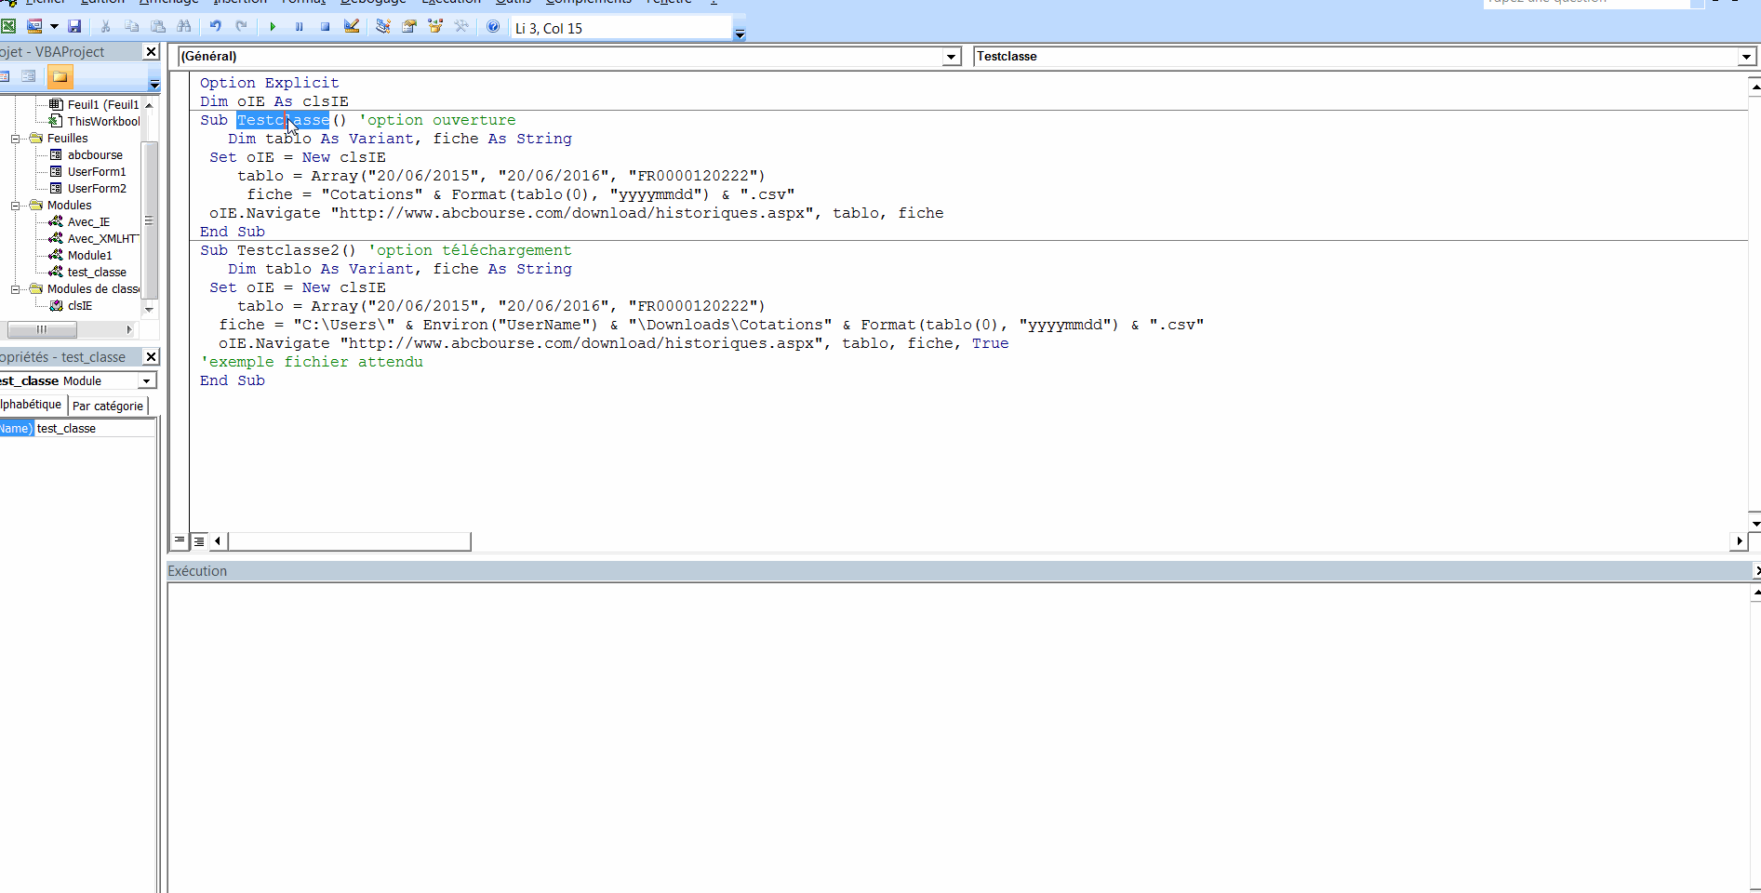Image resolution: width=1761 pixels, height=893 pixels.
Task: Select the Avec_IE module in tree
Action: point(88,222)
